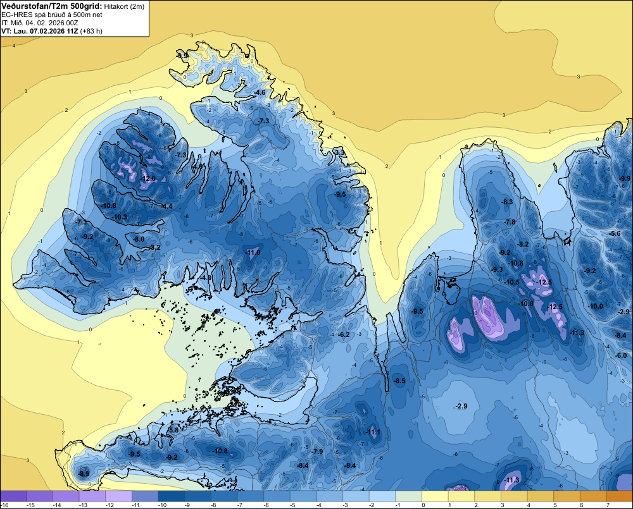633x509 pixels.
Task: Click the -10.0 temperature label
Action: click(x=596, y=306)
